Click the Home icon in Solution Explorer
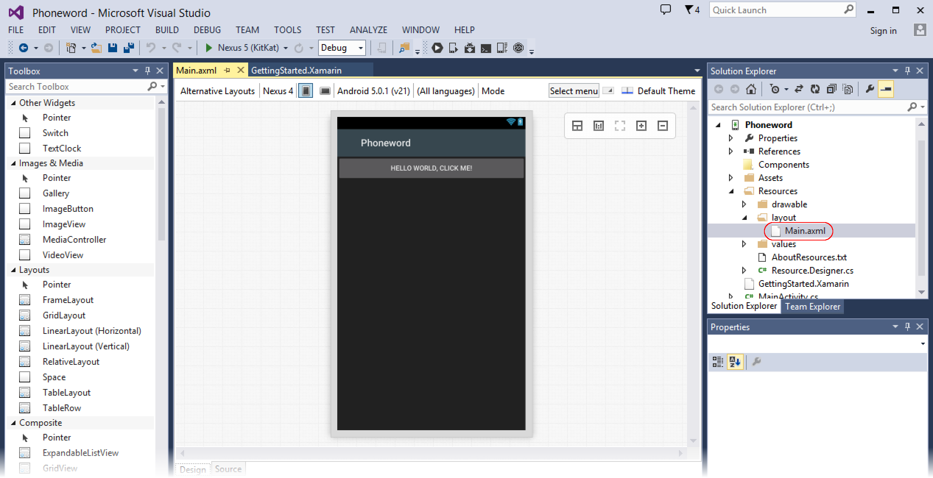 pyautogui.click(x=751, y=89)
